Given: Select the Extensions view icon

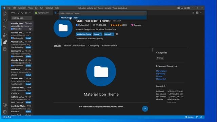Looking at the screenshot, I should coord(5,42).
